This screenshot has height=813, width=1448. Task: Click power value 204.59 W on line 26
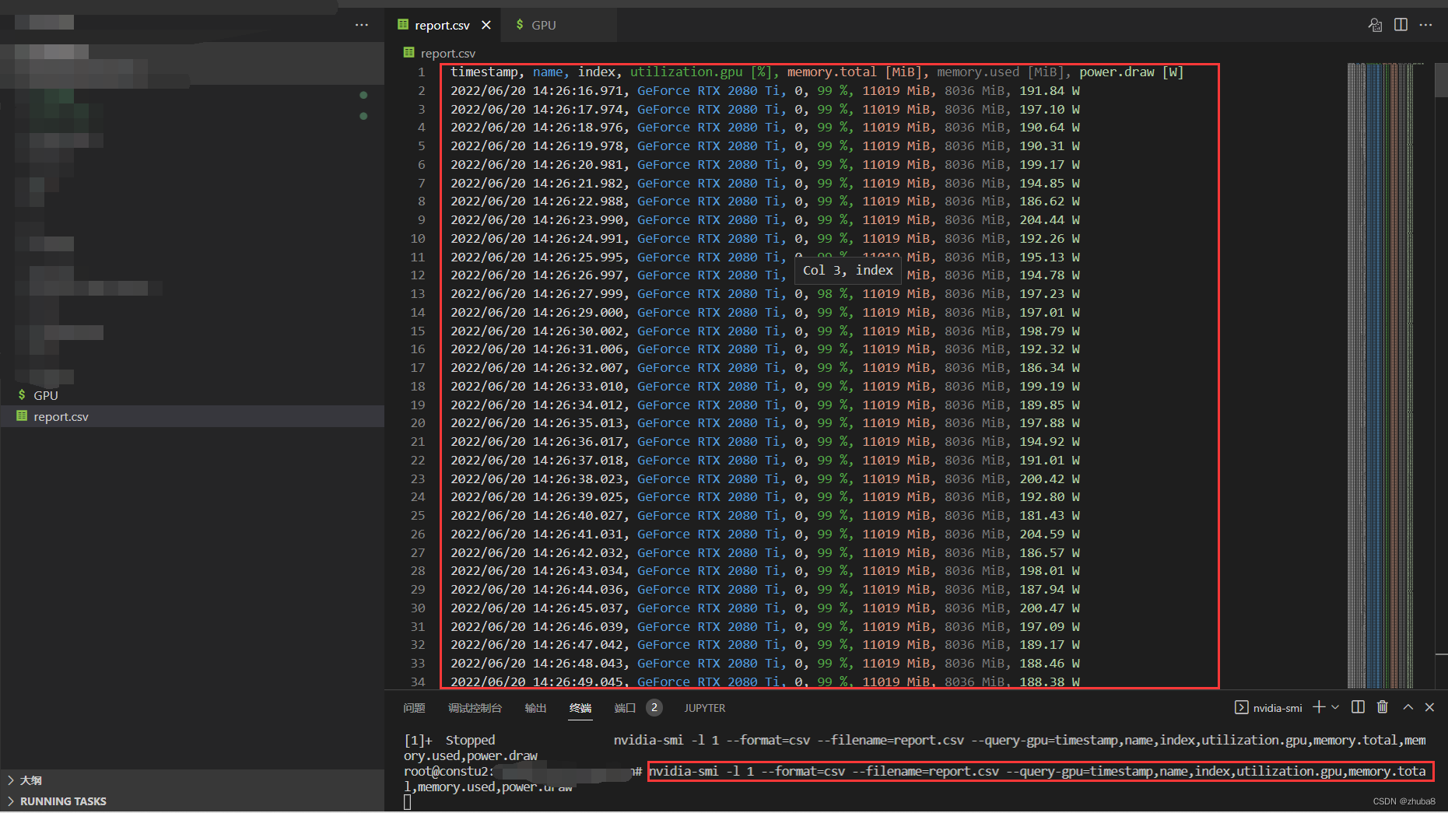point(1050,534)
